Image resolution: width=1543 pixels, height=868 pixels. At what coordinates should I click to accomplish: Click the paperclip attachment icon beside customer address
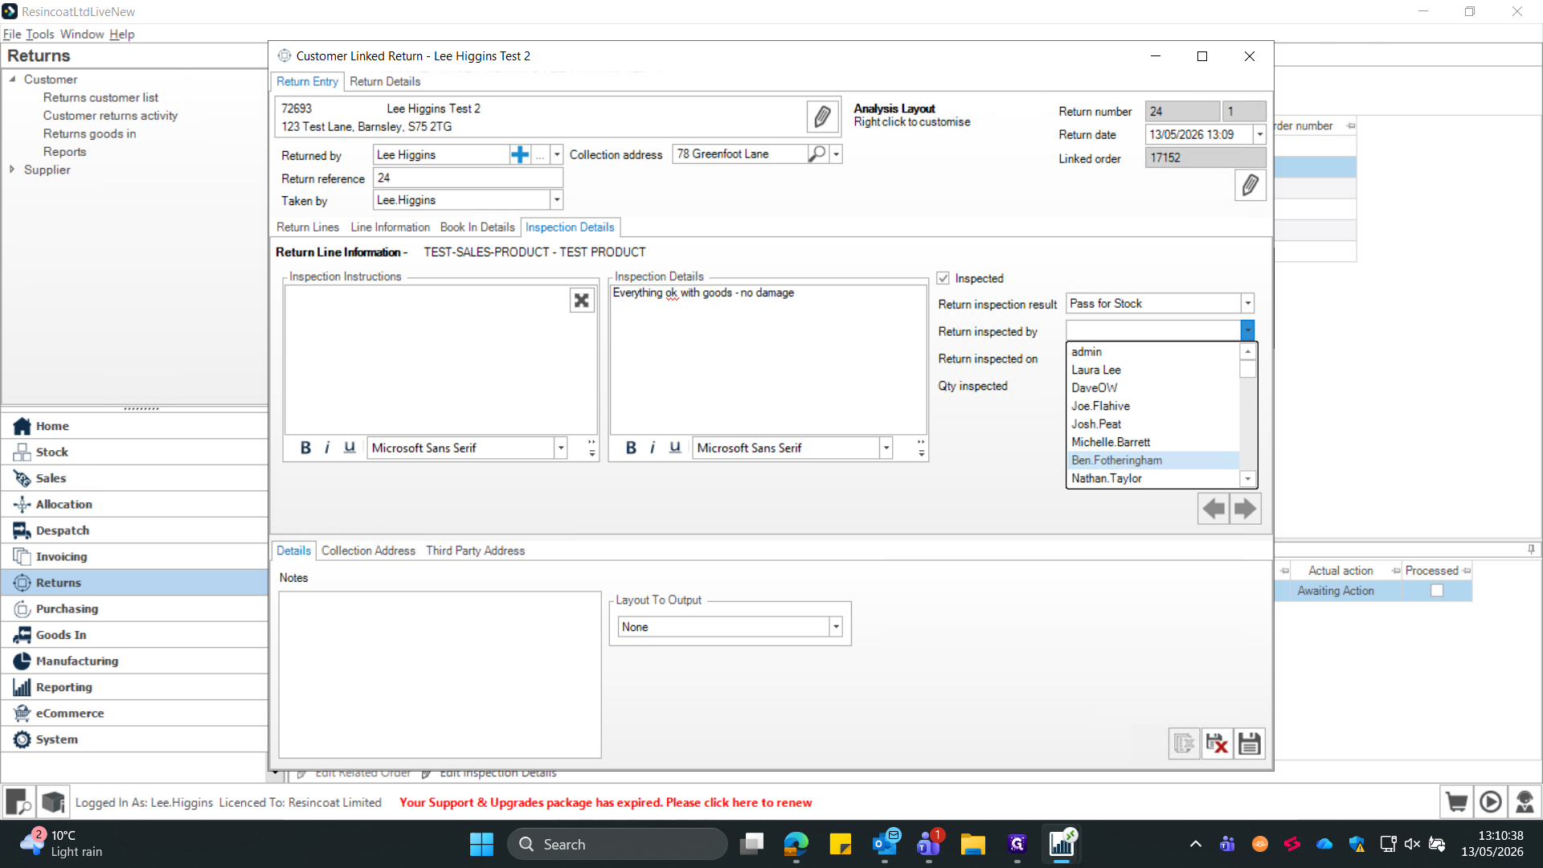coord(822,117)
